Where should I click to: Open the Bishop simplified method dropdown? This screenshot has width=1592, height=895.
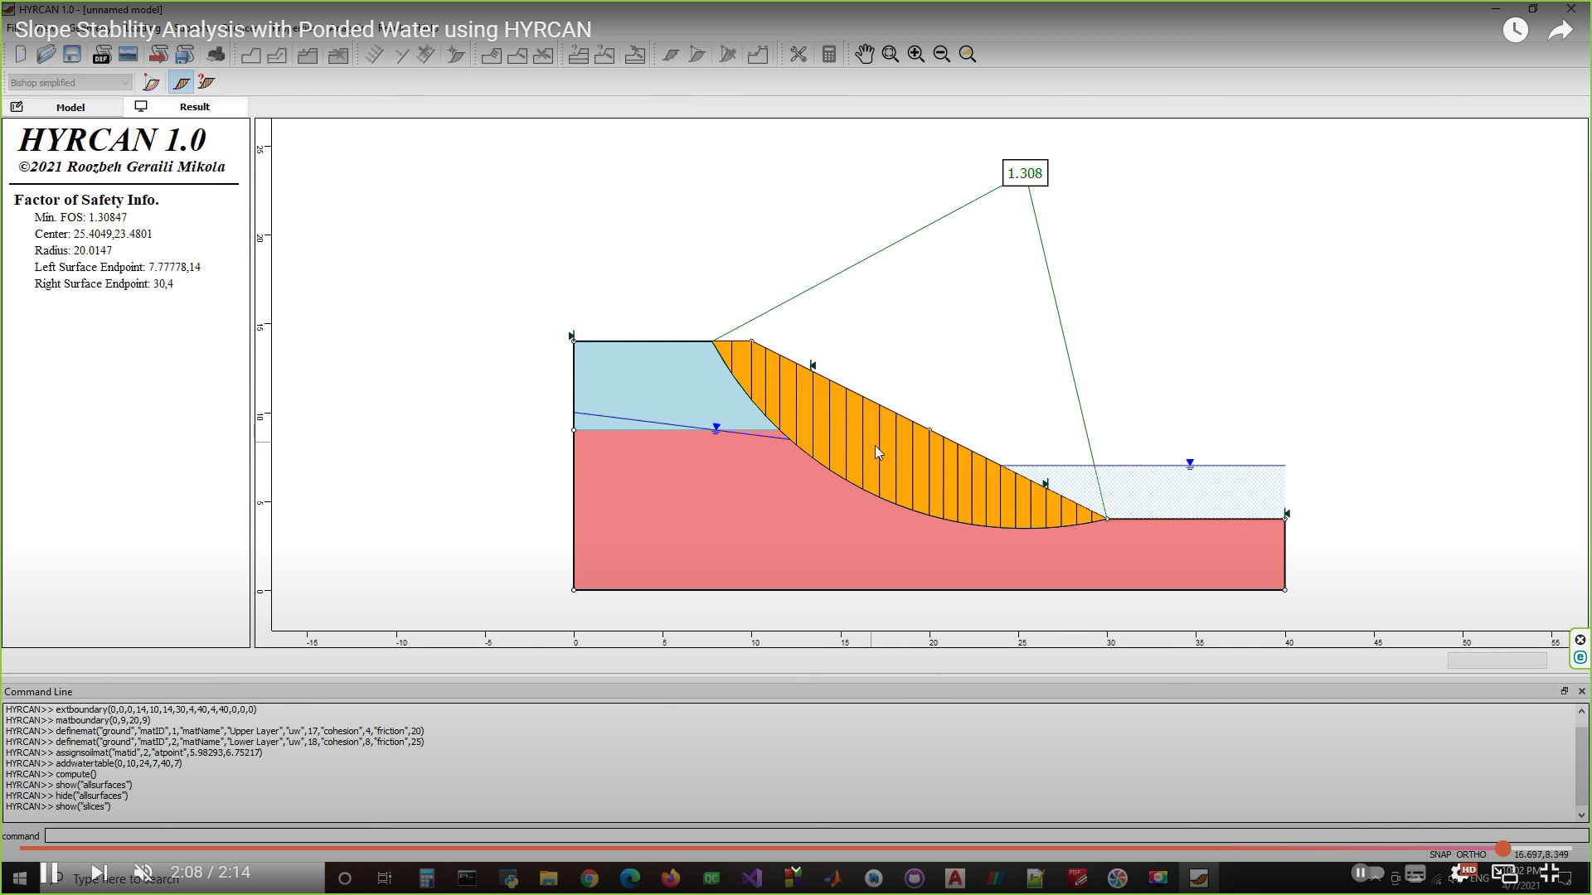pyautogui.click(x=70, y=83)
